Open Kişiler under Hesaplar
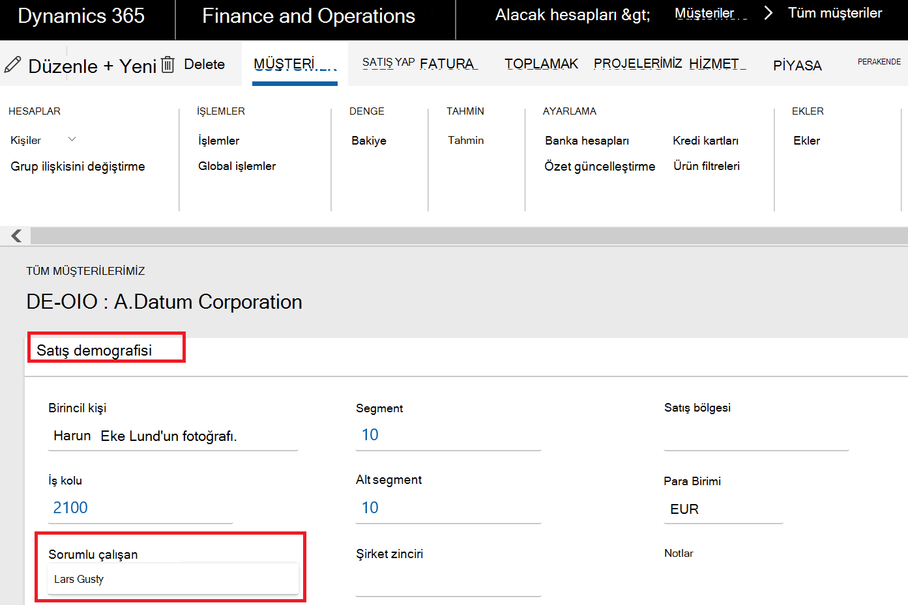 tap(25, 140)
